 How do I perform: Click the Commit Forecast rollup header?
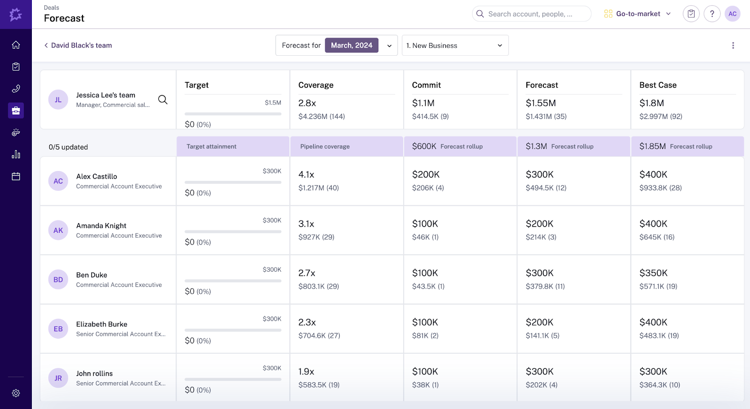[x=460, y=147]
